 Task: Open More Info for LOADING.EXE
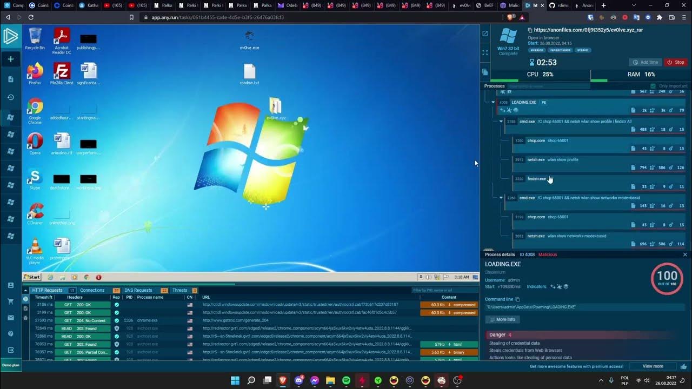[503, 319]
